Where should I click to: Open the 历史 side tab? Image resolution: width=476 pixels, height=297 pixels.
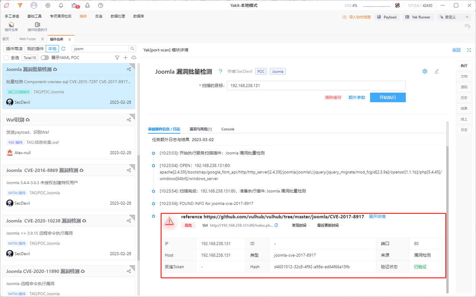click(464, 98)
